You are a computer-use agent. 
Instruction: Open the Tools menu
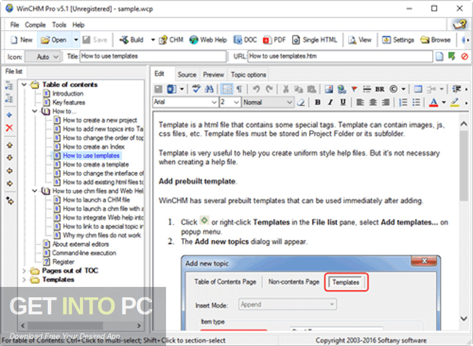59,25
